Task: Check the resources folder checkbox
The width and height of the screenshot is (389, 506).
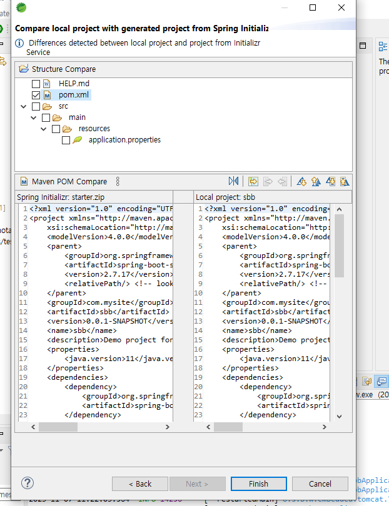Action: click(56, 129)
